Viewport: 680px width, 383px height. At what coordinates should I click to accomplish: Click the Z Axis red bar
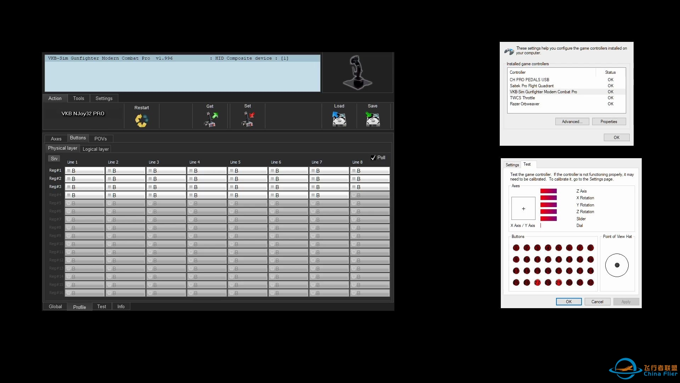[548, 191]
